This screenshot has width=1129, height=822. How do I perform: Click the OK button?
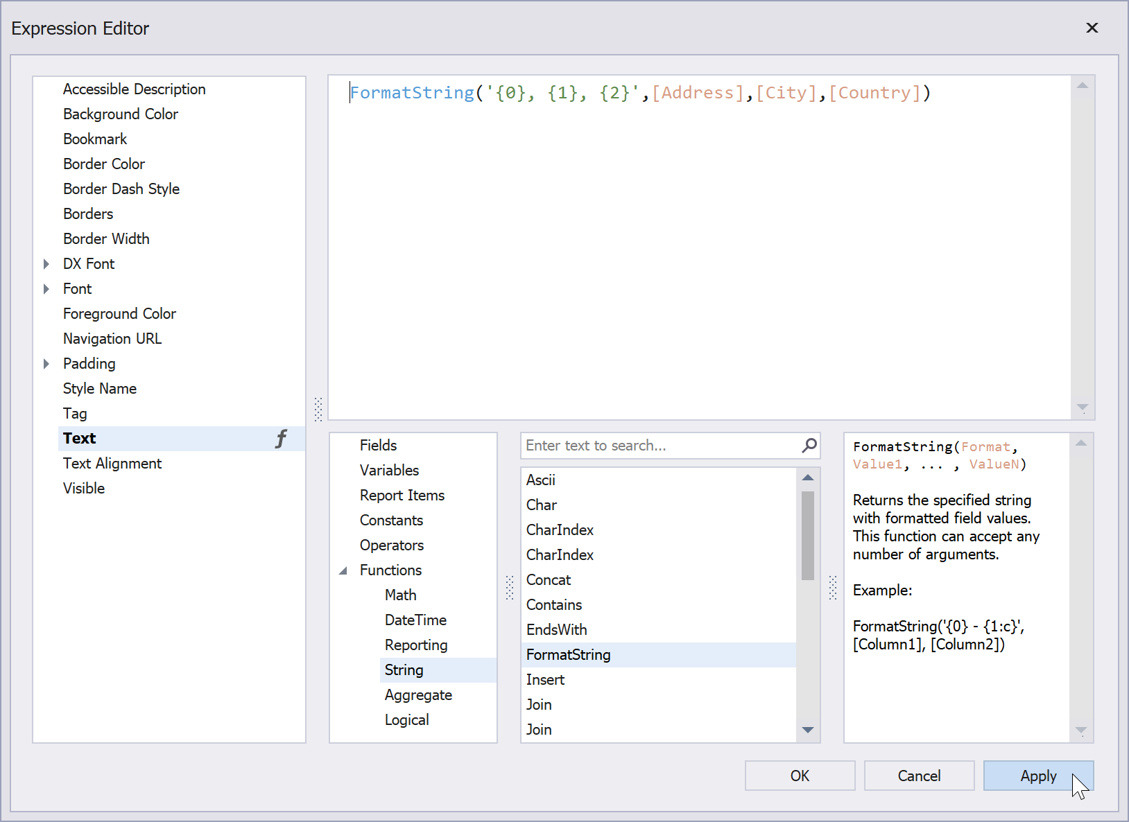800,776
